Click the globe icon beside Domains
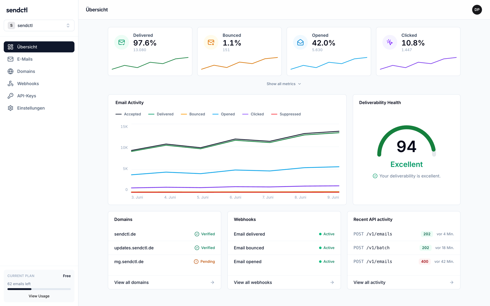Screen dimensions: 490x306 pyautogui.click(x=10, y=71)
